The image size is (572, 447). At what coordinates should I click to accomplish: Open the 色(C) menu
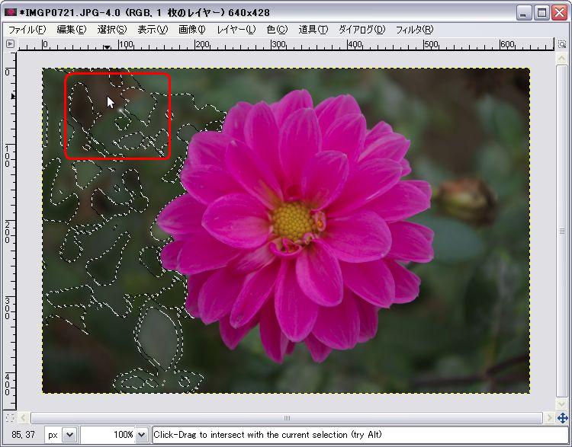278,30
